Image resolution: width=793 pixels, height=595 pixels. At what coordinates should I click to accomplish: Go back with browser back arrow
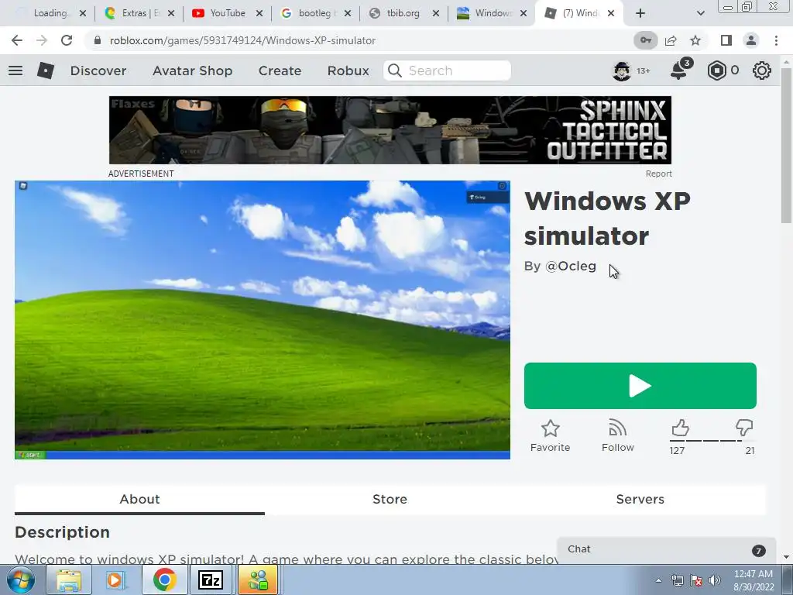pos(17,40)
